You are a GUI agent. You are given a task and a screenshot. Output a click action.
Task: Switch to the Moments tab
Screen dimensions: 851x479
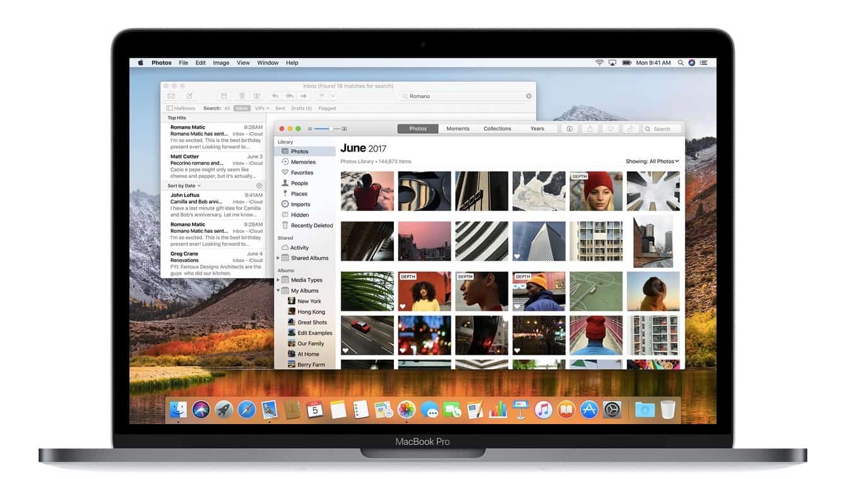[458, 129]
